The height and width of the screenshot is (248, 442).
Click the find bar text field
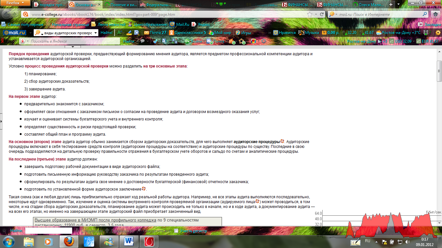click(x=49, y=231)
